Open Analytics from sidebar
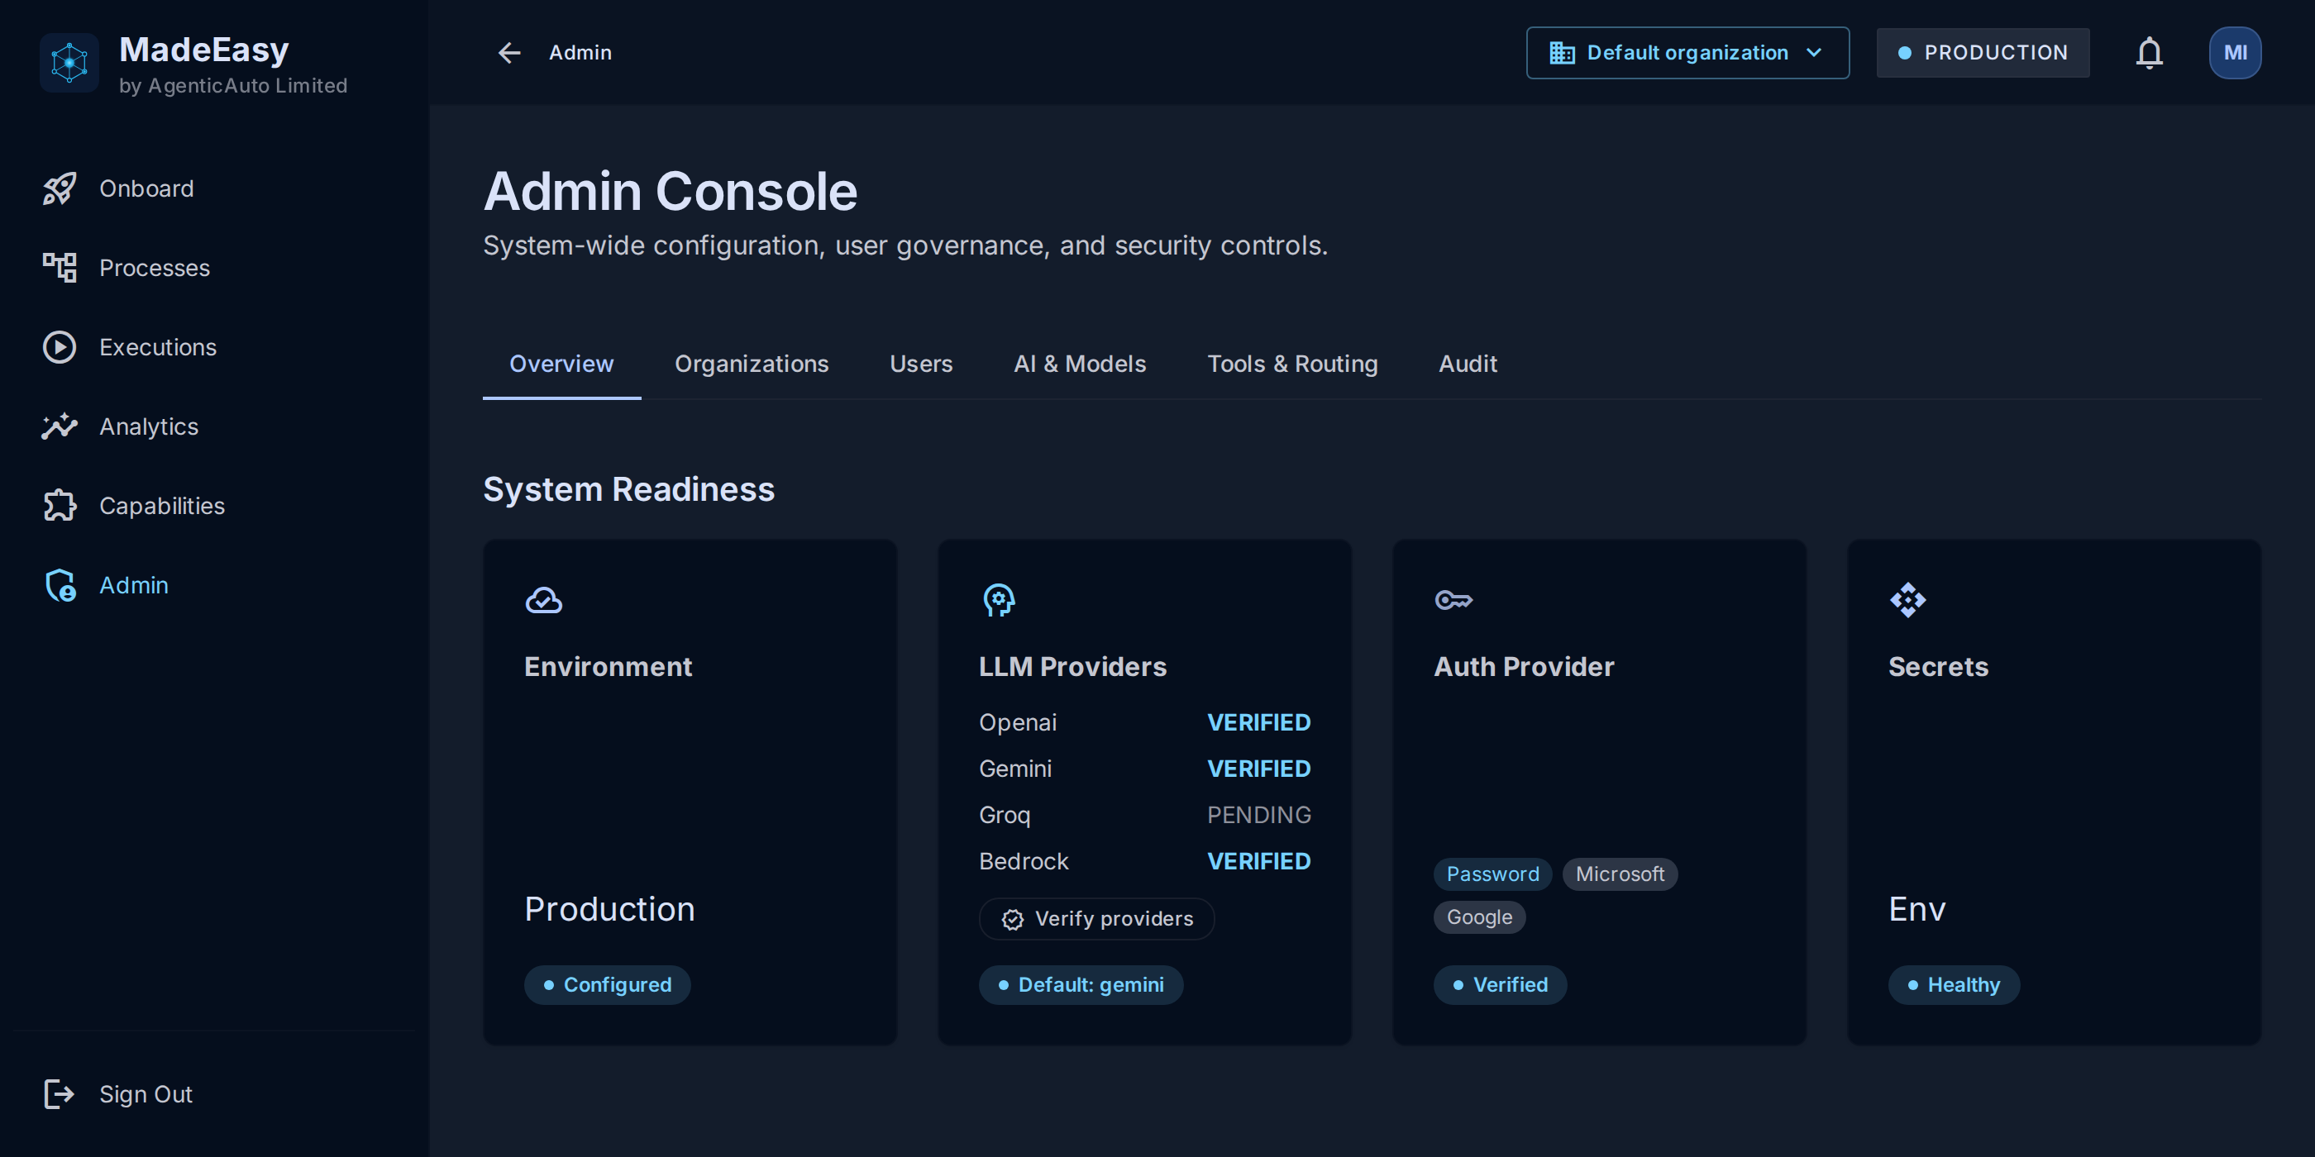The height and width of the screenshot is (1157, 2315). tap(214, 426)
